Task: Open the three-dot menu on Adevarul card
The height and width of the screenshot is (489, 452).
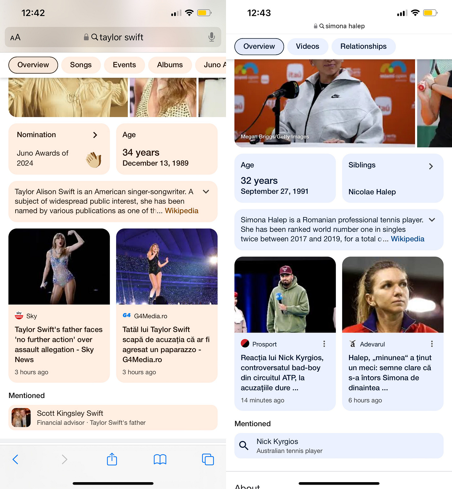Action: pos(432,344)
